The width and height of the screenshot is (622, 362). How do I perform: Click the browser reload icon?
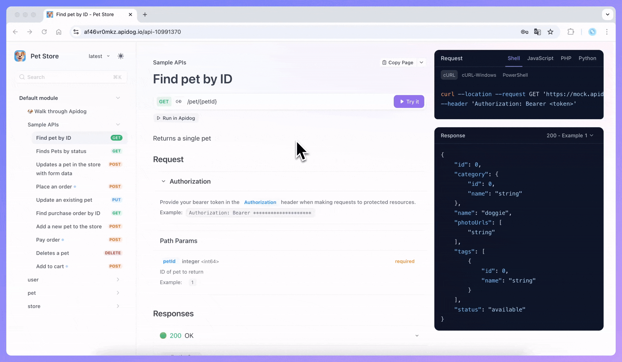coord(44,32)
